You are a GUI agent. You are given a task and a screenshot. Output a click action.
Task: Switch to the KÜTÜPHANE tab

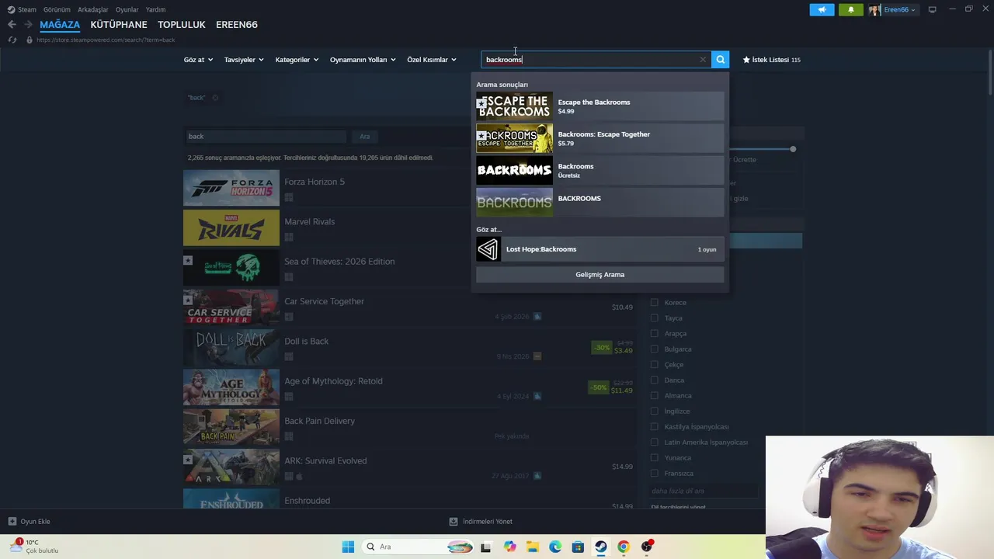click(119, 25)
